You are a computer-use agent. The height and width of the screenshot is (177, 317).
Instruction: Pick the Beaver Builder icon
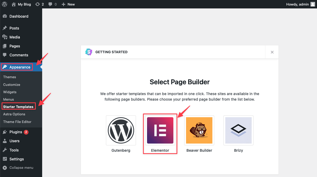point(199,130)
